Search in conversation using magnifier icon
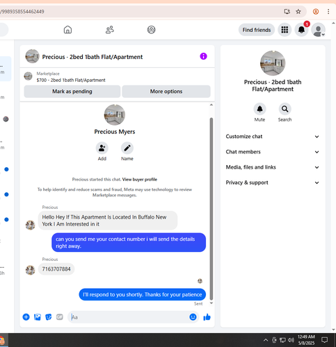The height and width of the screenshot is (347, 336). [x=285, y=109]
